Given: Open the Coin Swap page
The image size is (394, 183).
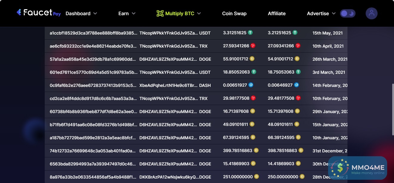Looking at the screenshot, I should click(x=234, y=13).
